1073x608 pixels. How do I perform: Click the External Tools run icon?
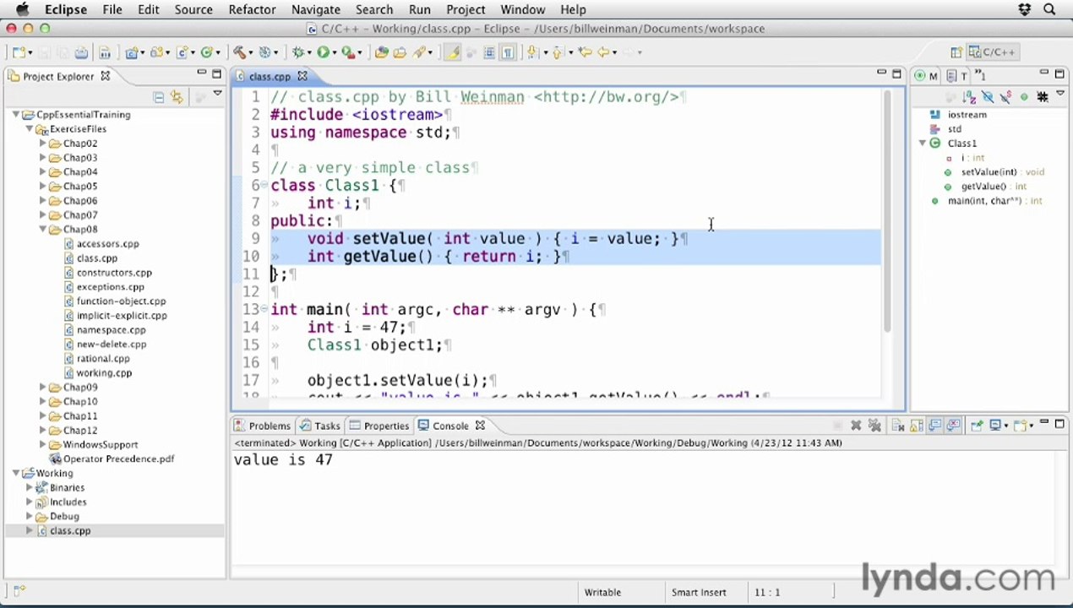coord(348,52)
